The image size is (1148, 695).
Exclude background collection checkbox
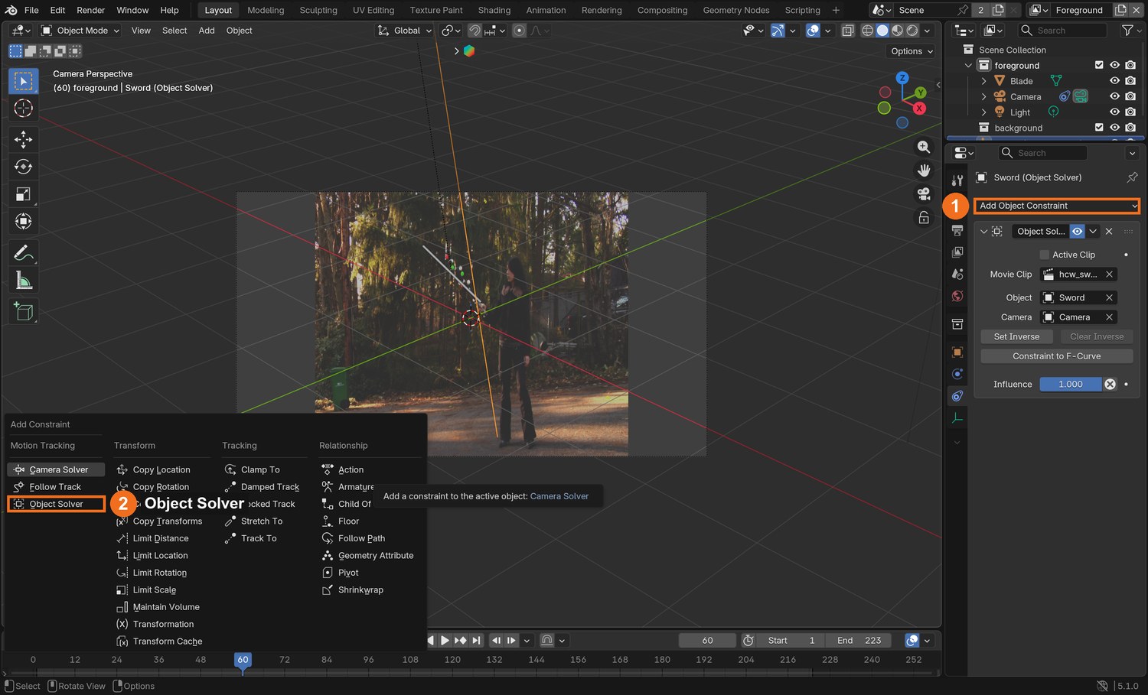coord(1099,128)
